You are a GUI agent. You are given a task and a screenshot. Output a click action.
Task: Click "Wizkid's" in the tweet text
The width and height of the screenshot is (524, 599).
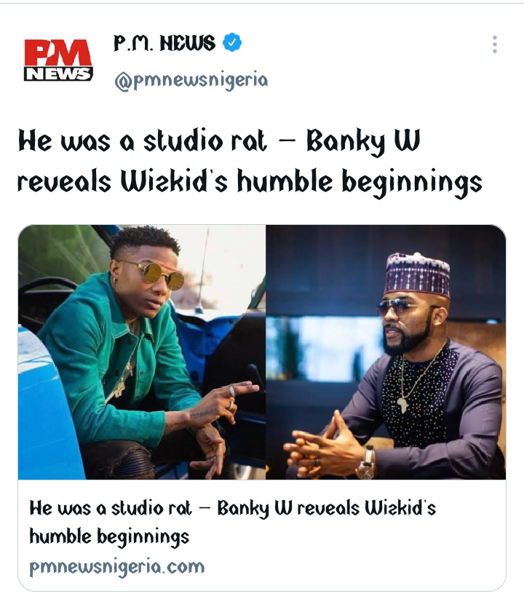coord(174,181)
